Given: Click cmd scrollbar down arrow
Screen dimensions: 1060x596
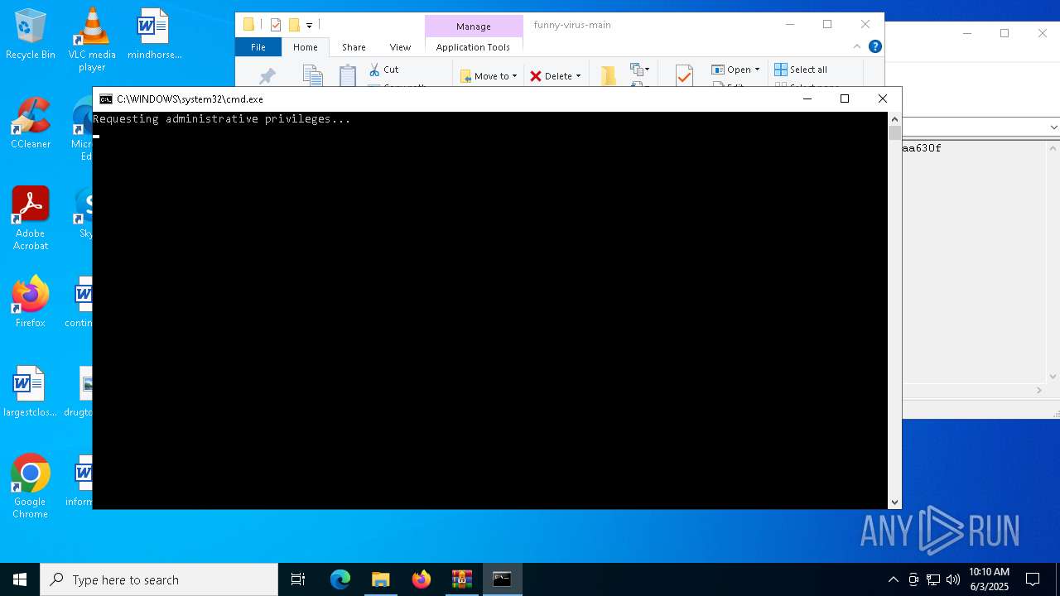Looking at the screenshot, I should click(x=894, y=502).
